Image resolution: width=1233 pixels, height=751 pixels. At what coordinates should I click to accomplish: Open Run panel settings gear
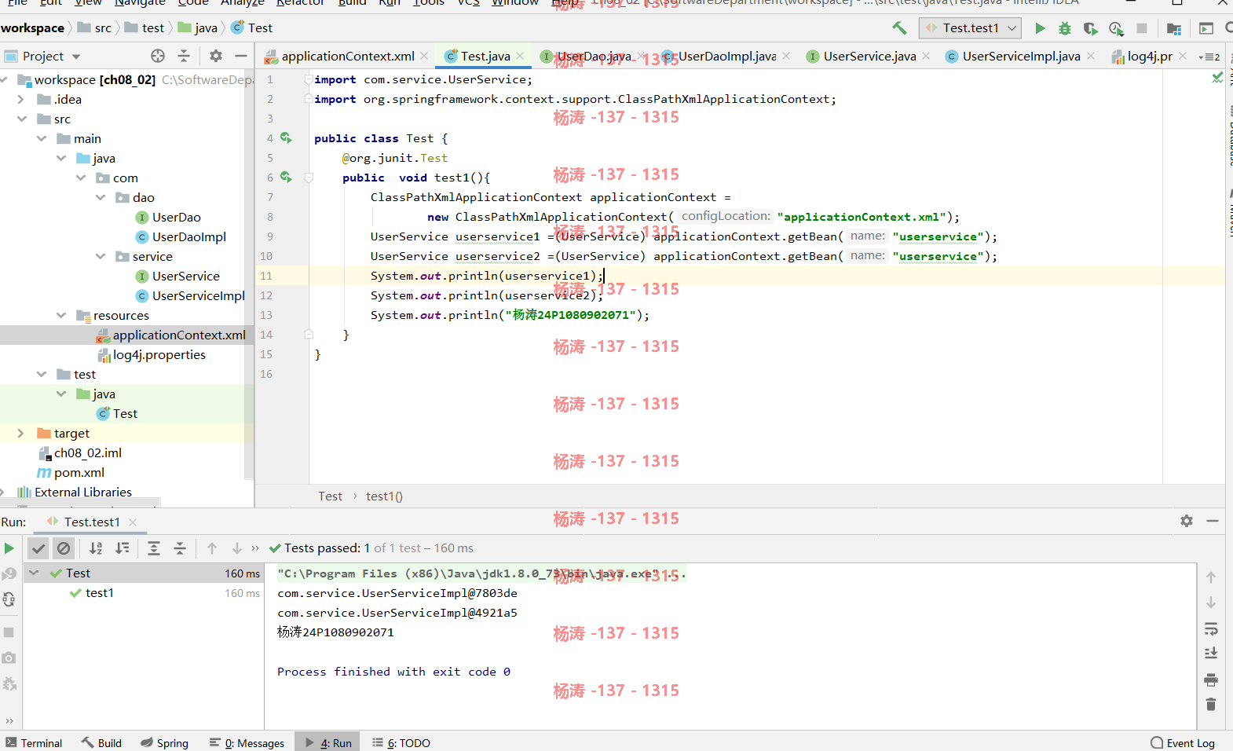(1187, 521)
